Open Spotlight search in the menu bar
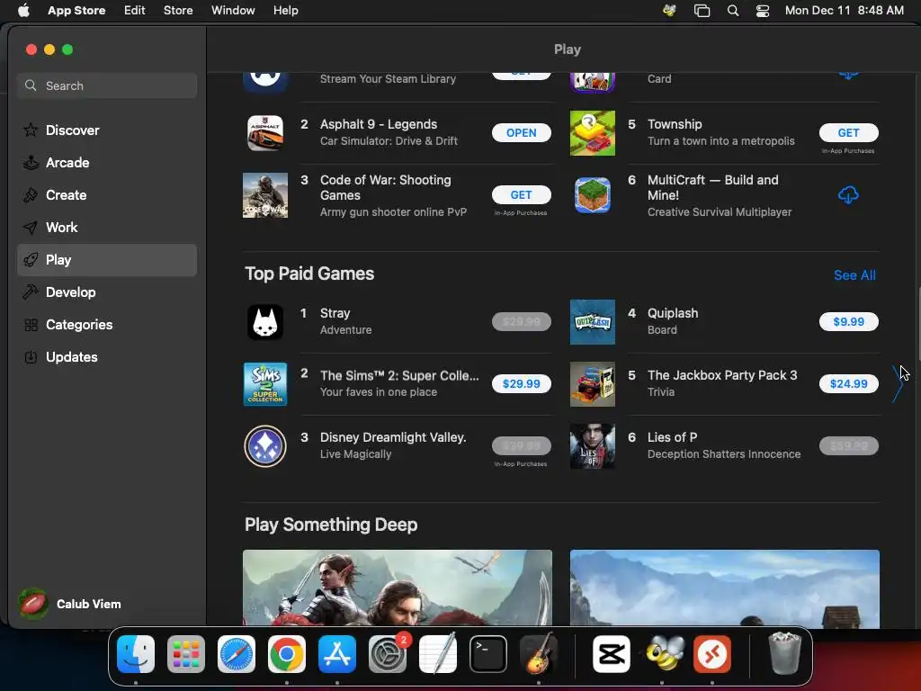Image resolution: width=921 pixels, height=691 pixels. pos(732,11)
